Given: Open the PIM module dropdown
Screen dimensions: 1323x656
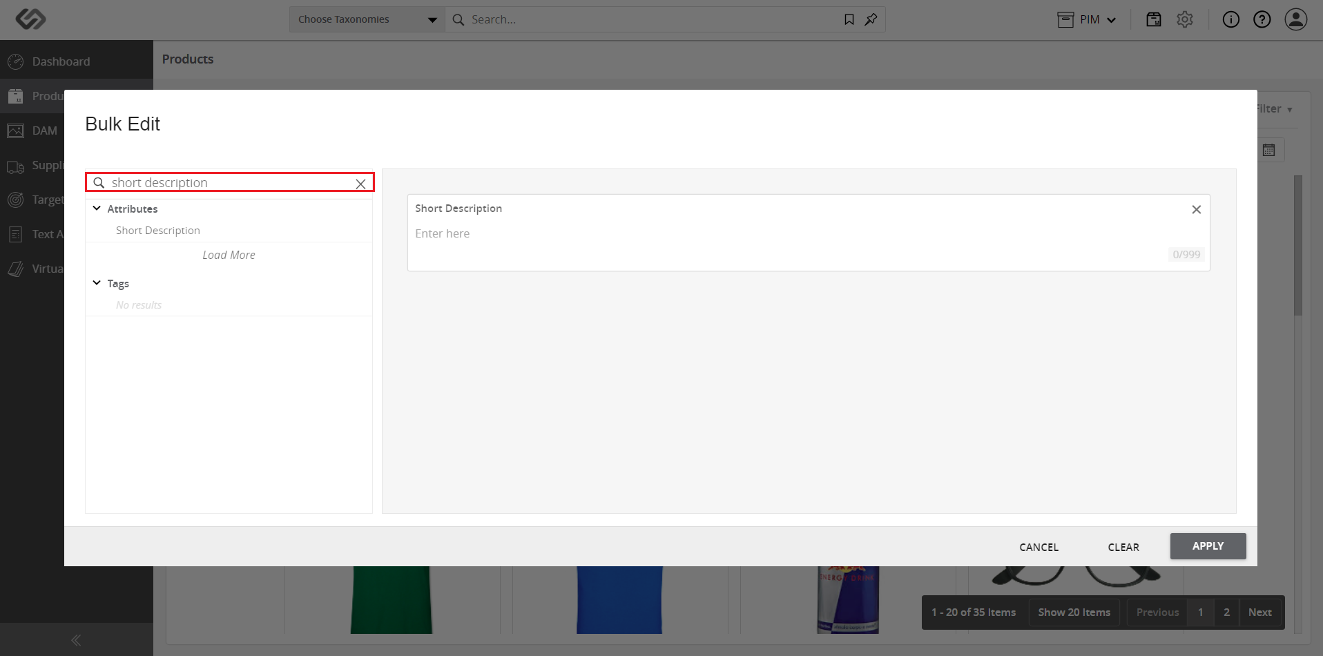Looking at the screenshot, I should tap(1087, 19).
